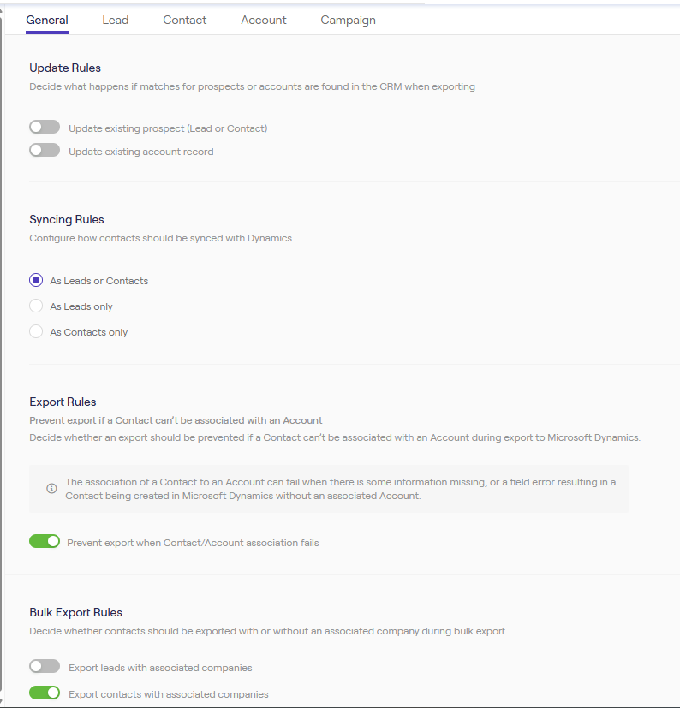Click the info icon in the Export Rules notice
Viewport: 680px width, 708px height.
tap(51, 489)
